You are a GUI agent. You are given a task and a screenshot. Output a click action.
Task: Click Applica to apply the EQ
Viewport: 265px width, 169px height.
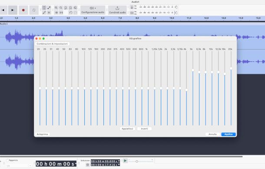[x=229, y=134]
